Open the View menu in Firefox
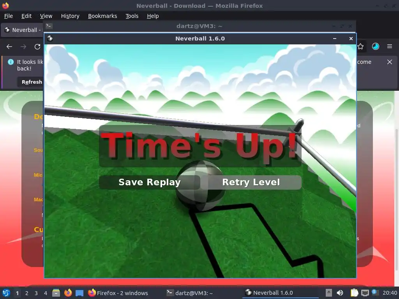399x299 pixels. [x=46, y=16]
